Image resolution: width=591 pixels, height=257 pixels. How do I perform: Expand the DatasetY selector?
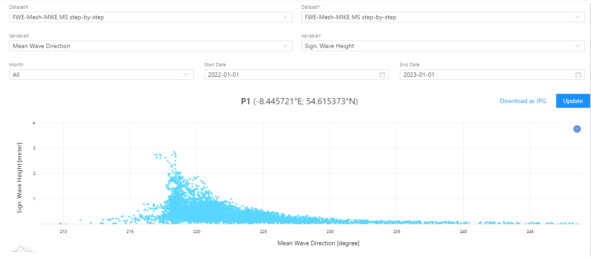click(443, 17)
